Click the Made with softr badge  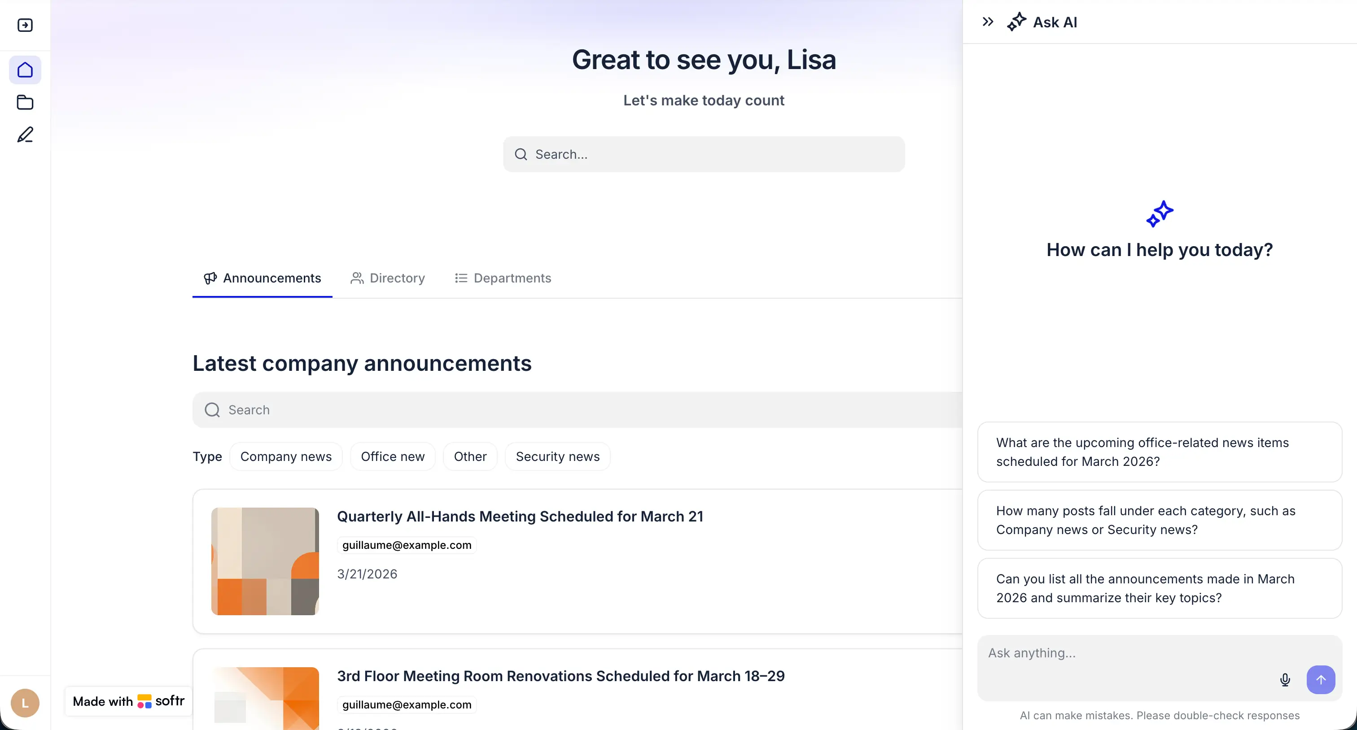pos(128,701)
